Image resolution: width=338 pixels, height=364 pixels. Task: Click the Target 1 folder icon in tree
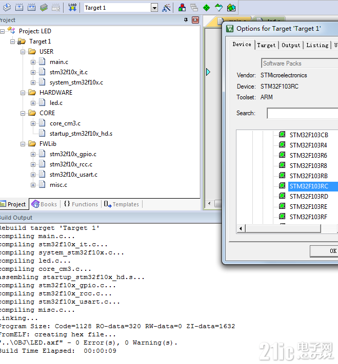(x=22, y=41)
